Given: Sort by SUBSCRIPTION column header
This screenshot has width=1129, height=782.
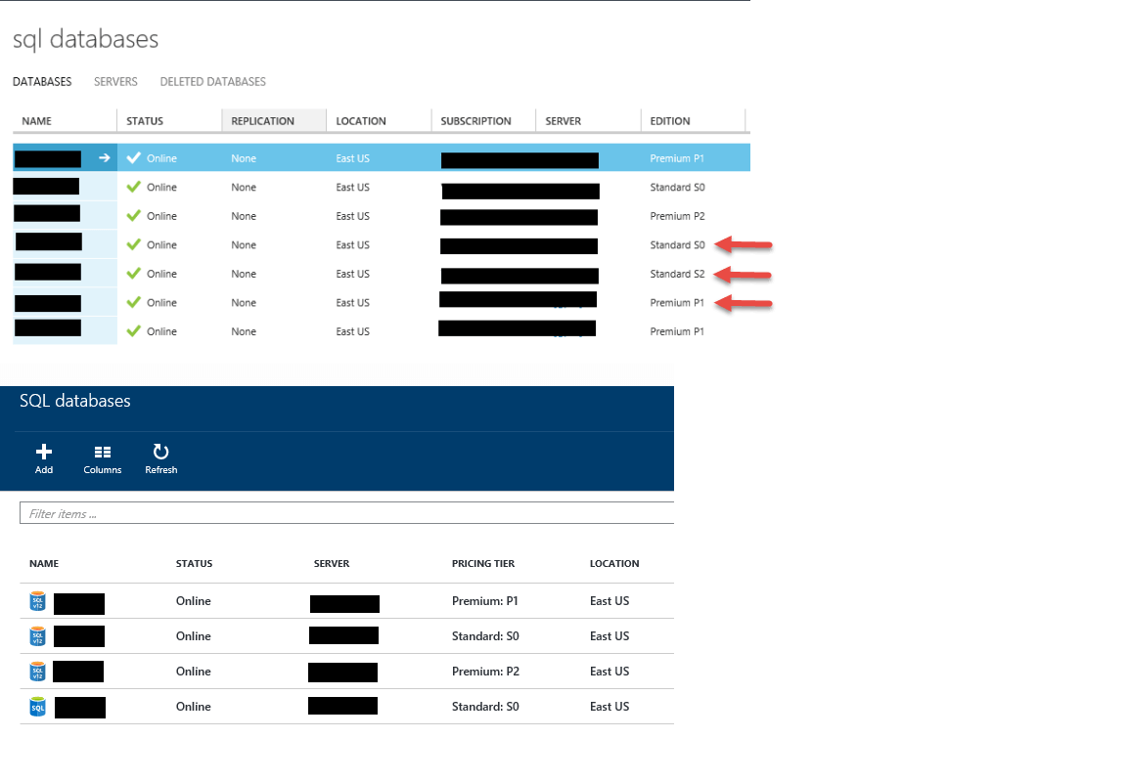Looking at the screenshot, I should (475, 121).
